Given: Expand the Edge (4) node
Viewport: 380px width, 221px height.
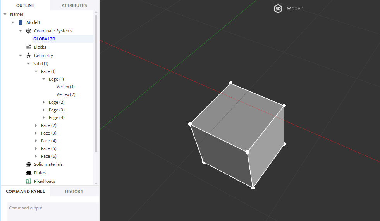Looking at the screenshot, I should pos(44,118).
